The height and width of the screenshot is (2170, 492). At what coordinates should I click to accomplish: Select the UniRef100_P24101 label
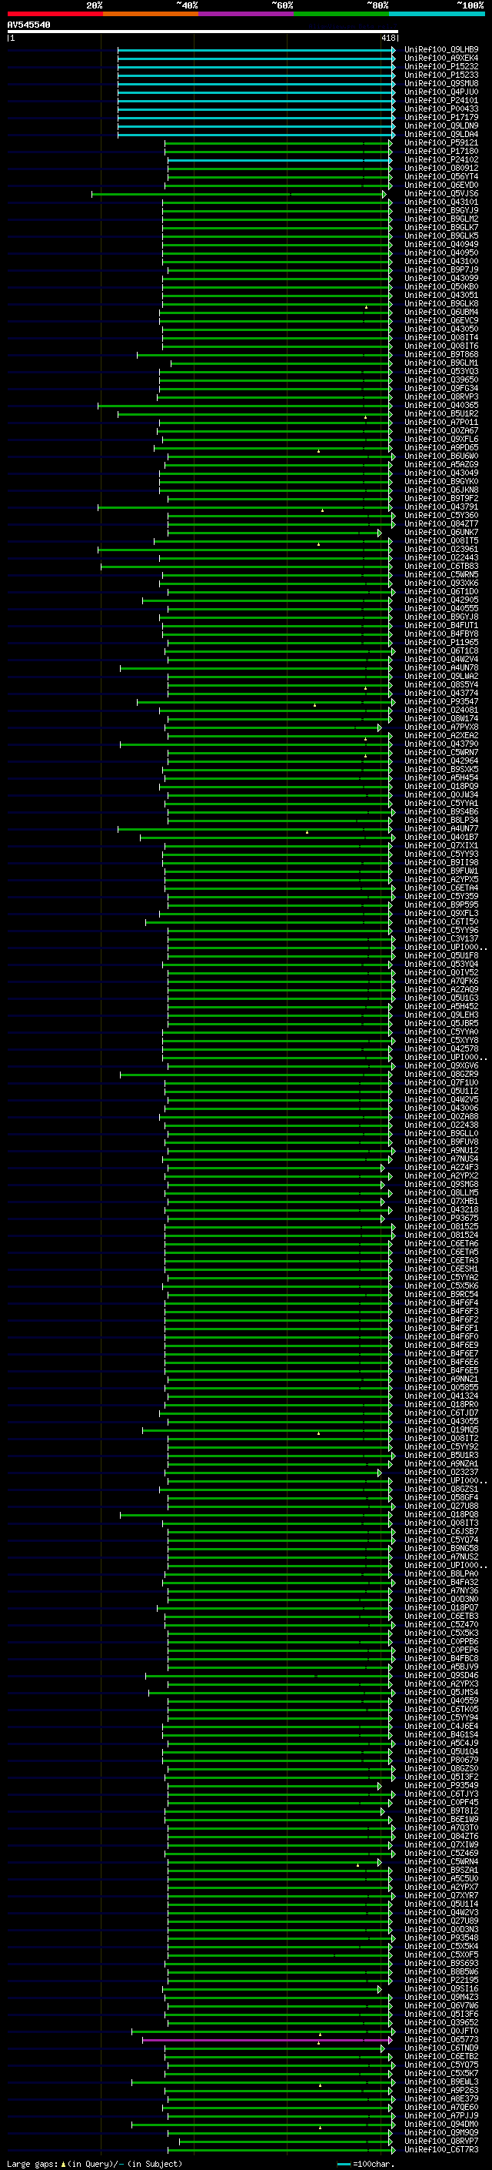point(441,100)
